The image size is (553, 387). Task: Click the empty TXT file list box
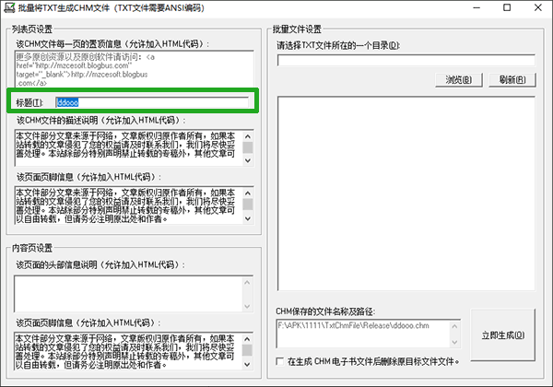[x=406, y=193]
